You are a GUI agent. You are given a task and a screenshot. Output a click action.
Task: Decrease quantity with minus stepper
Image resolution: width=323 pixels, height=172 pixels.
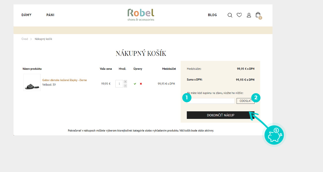tap(125, 86)
